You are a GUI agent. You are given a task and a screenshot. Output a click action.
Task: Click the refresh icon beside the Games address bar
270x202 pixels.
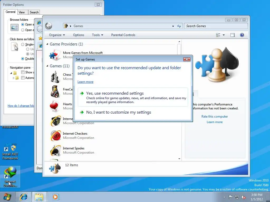179,26
